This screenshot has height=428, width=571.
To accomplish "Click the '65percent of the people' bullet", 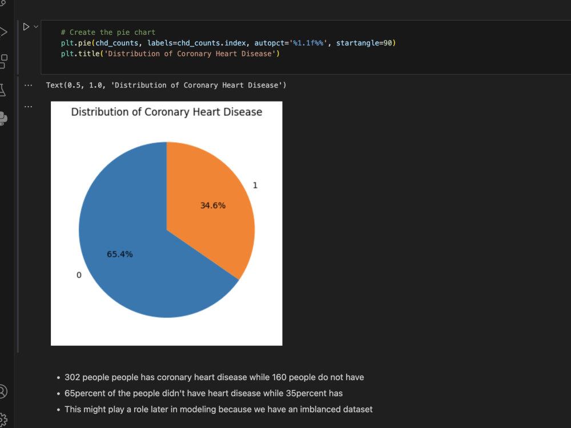I will coord(204,393).
